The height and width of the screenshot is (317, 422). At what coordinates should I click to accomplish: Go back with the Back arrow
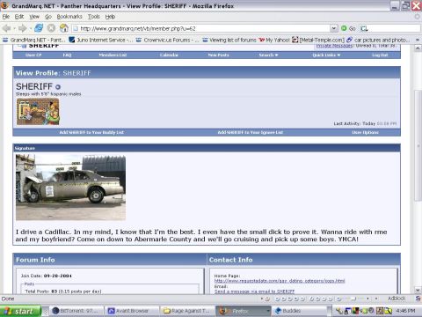click(6, 28)
